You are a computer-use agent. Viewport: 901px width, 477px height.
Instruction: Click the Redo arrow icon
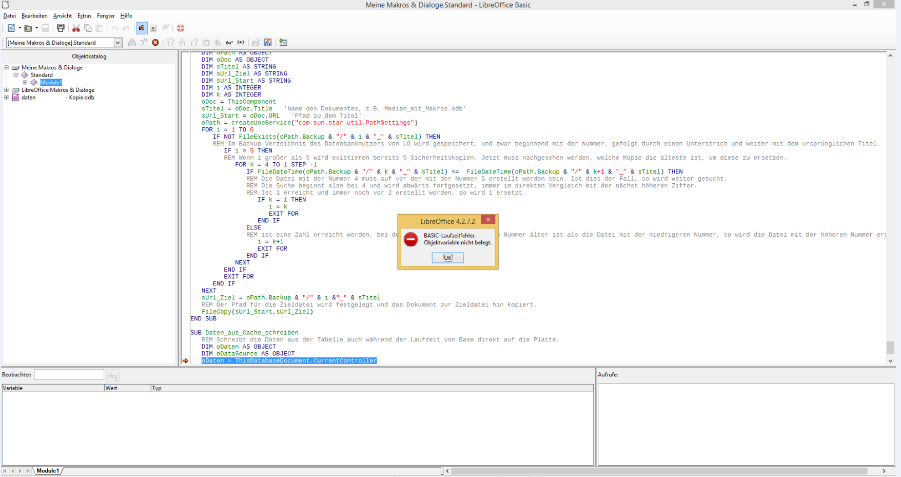click(126, 28)
